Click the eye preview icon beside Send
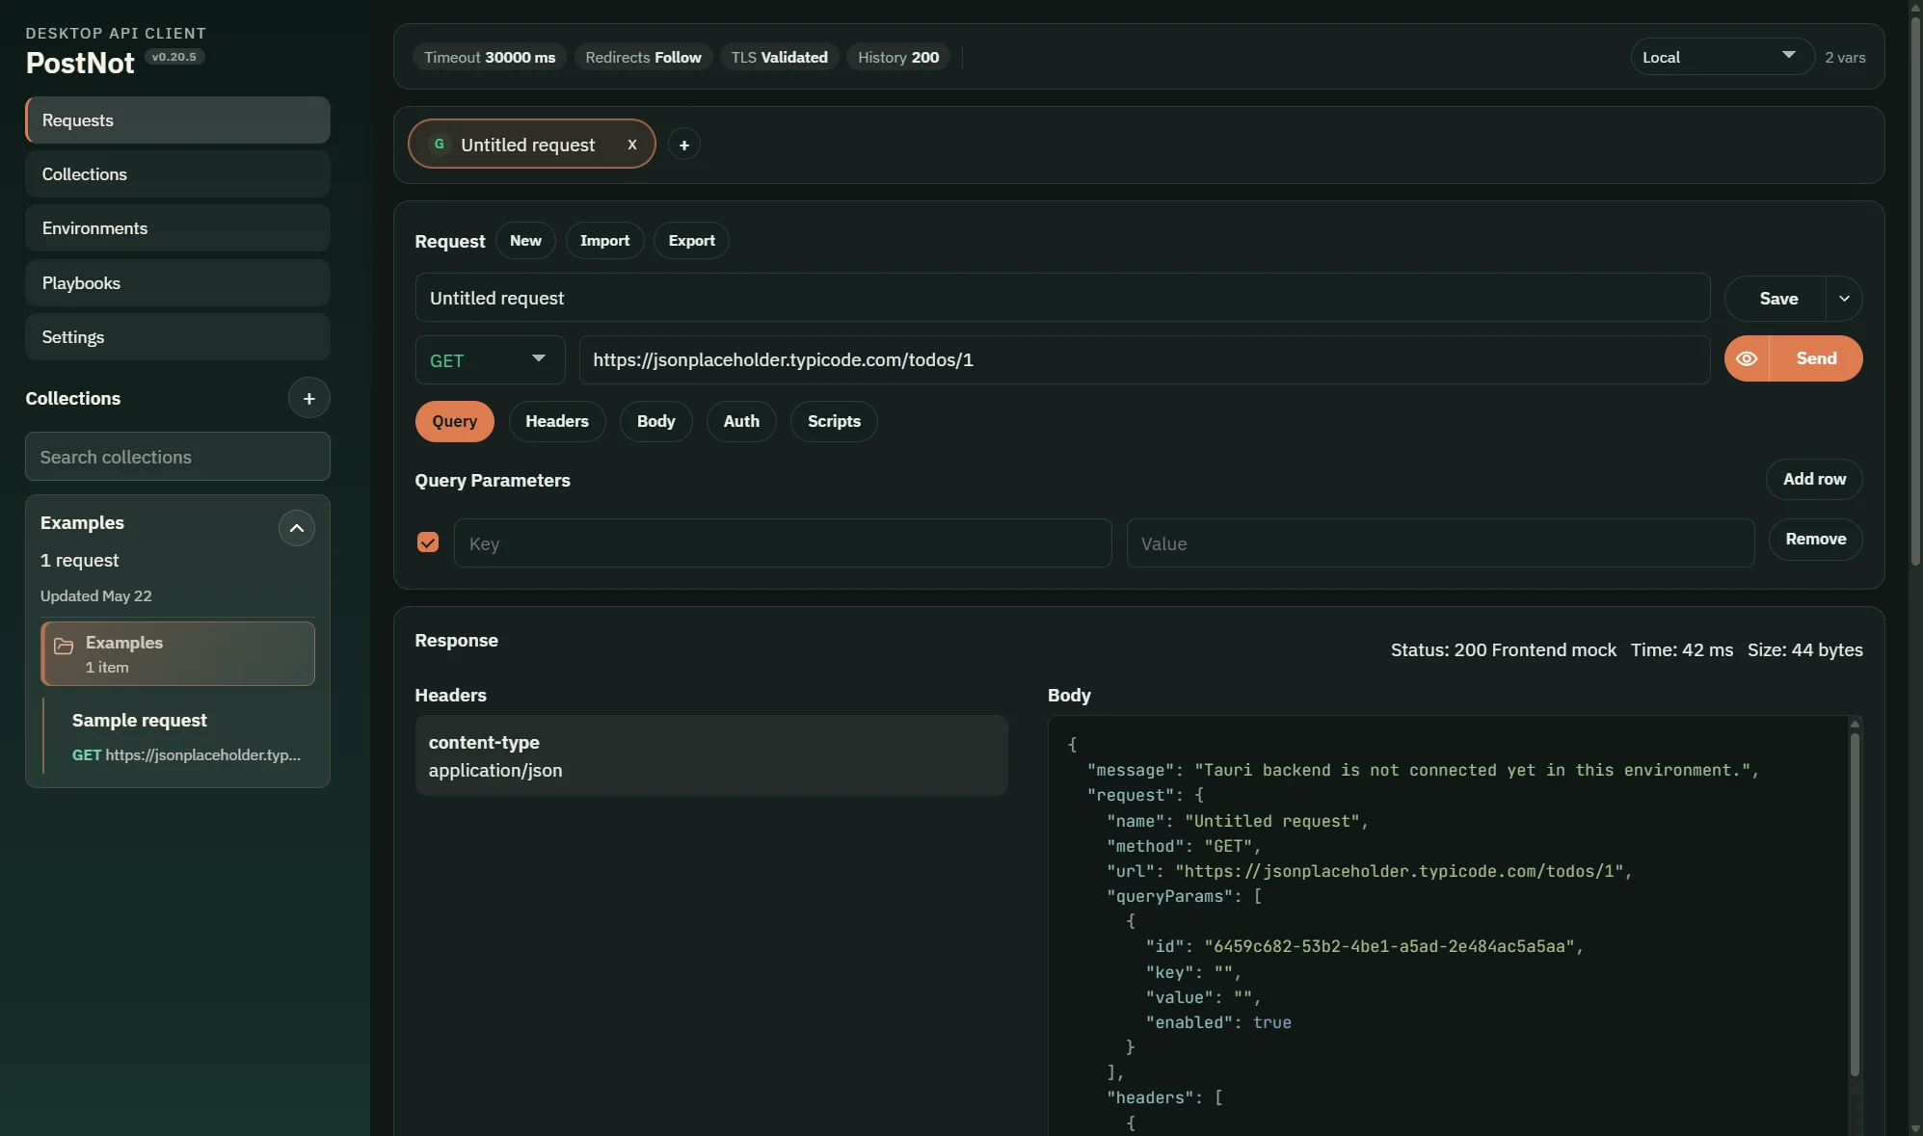The image size is (1923, 1136). 1747,358
